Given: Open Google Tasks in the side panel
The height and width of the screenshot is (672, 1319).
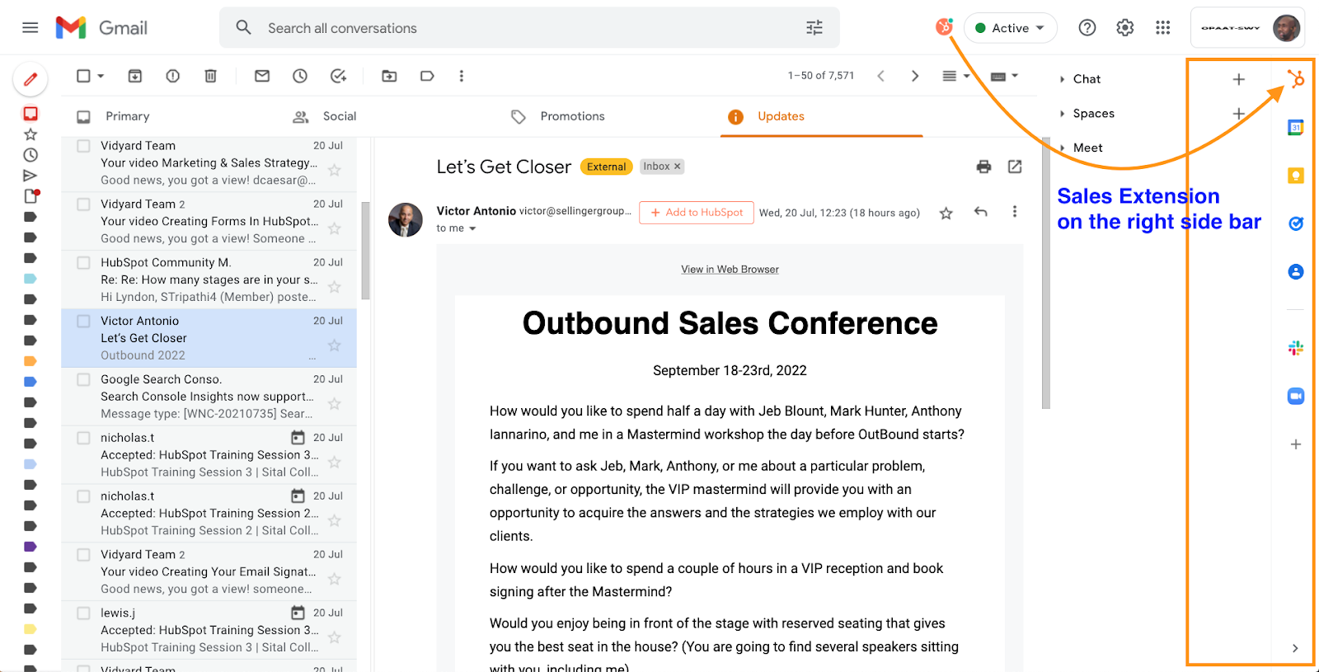Looking at the screenshot, I should 1296,223.
